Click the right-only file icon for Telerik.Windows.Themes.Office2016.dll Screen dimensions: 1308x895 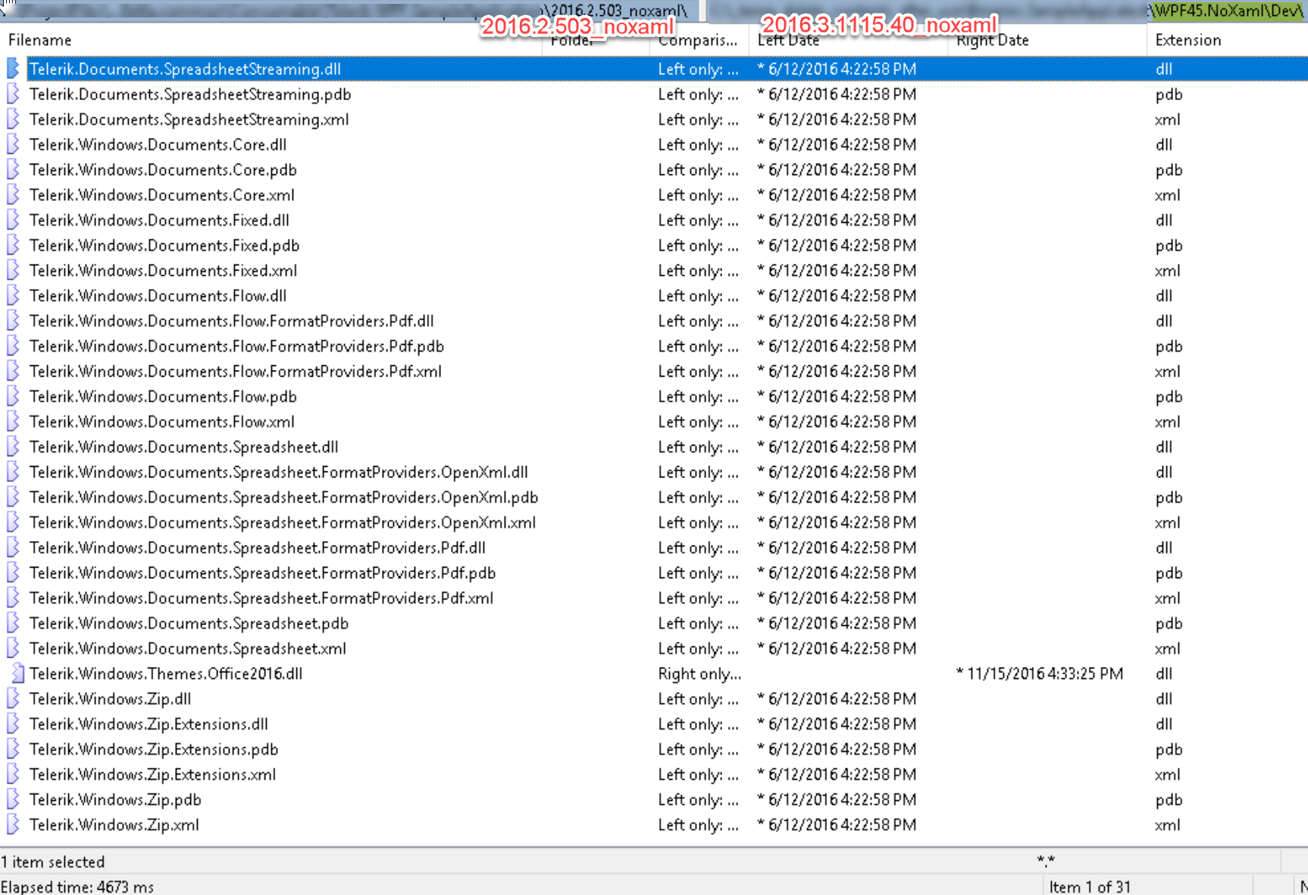click(x=17, y=674)
